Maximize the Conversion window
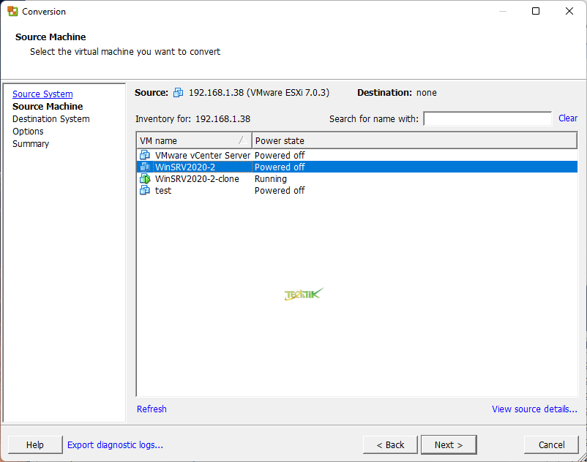The image size is (587, 462). point(536,11)
